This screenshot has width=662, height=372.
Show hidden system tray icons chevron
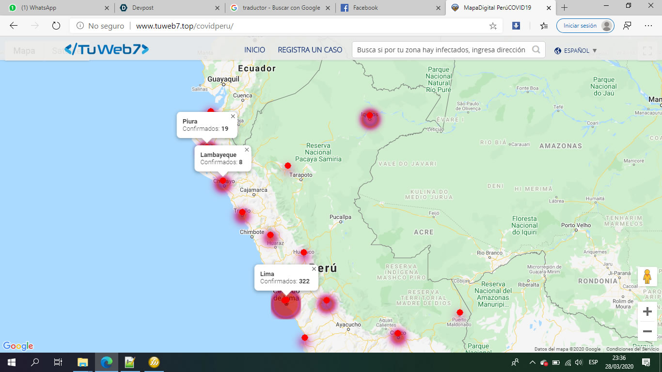point(532,362)
